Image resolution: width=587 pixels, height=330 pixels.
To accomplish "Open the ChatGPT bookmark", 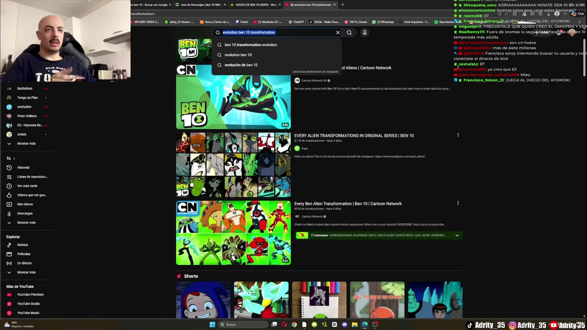I will (296, 22).
